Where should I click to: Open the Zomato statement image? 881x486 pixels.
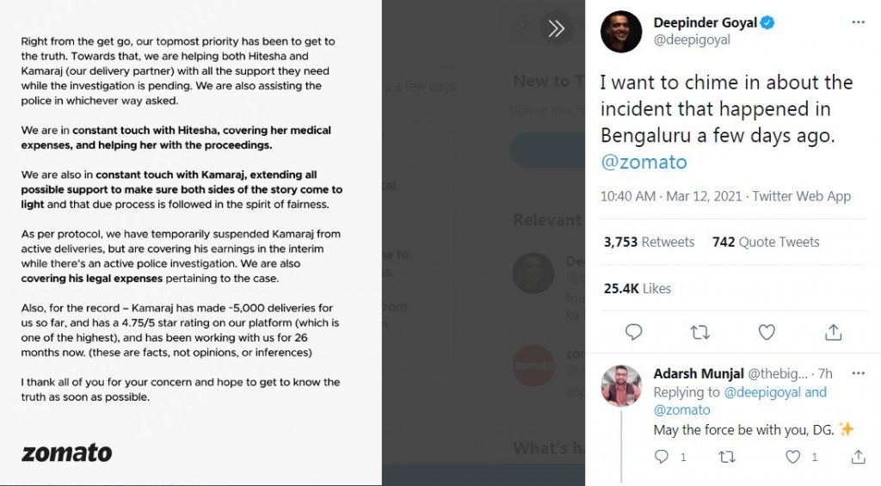point(190,243)
